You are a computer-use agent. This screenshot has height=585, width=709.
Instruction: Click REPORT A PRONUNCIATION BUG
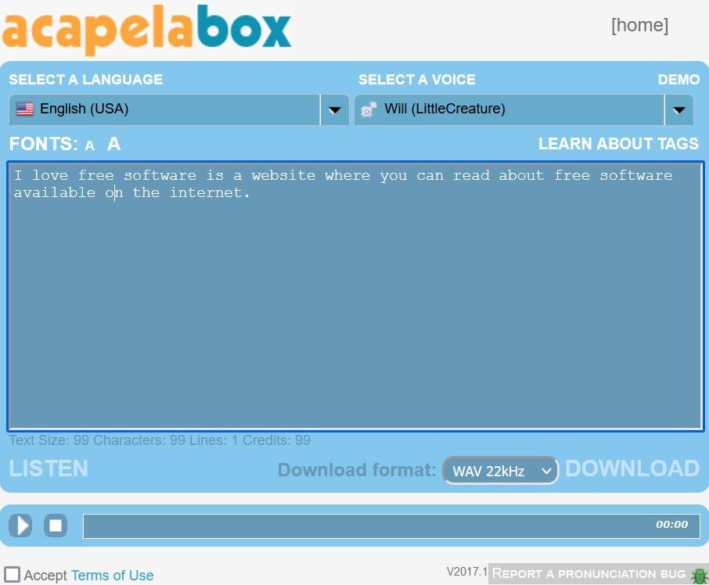click(588, 574)
